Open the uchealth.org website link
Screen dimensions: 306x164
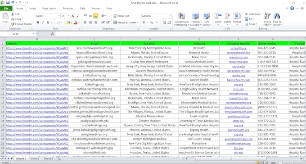[238, 48]
